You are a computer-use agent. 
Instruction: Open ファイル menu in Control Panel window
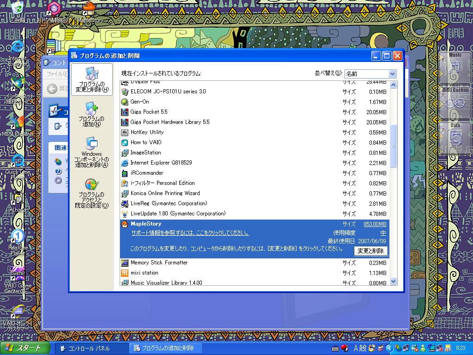click(x=57, y=74)
